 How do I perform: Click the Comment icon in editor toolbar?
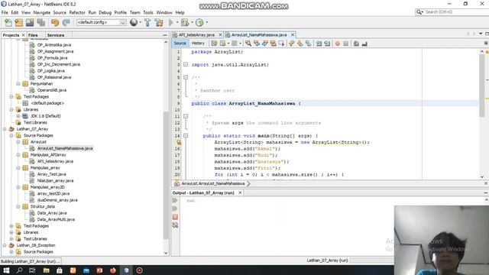point(356,44)
